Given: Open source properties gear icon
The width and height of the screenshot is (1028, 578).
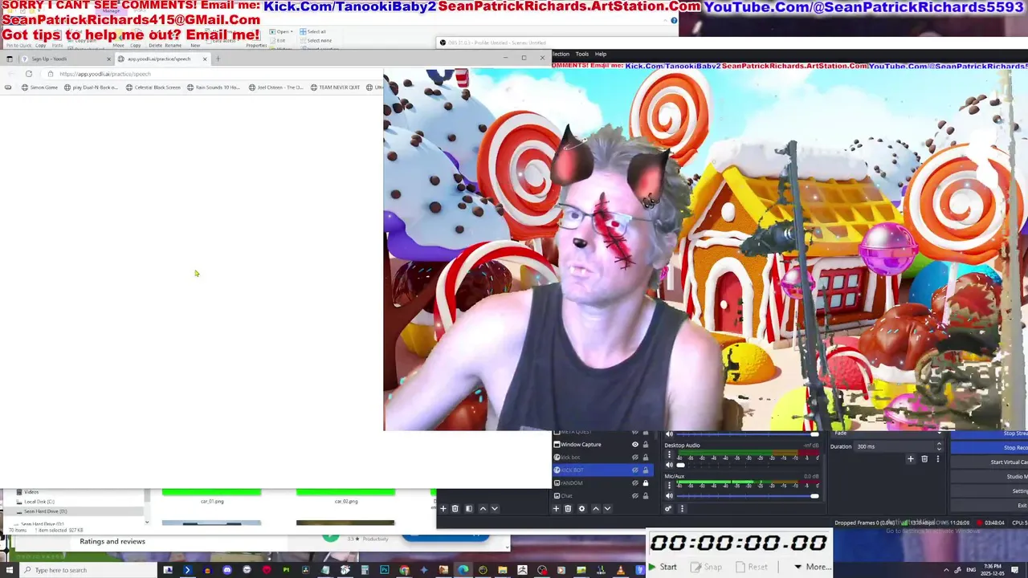Looking at the screenshot, I should (x=581, y=508).
